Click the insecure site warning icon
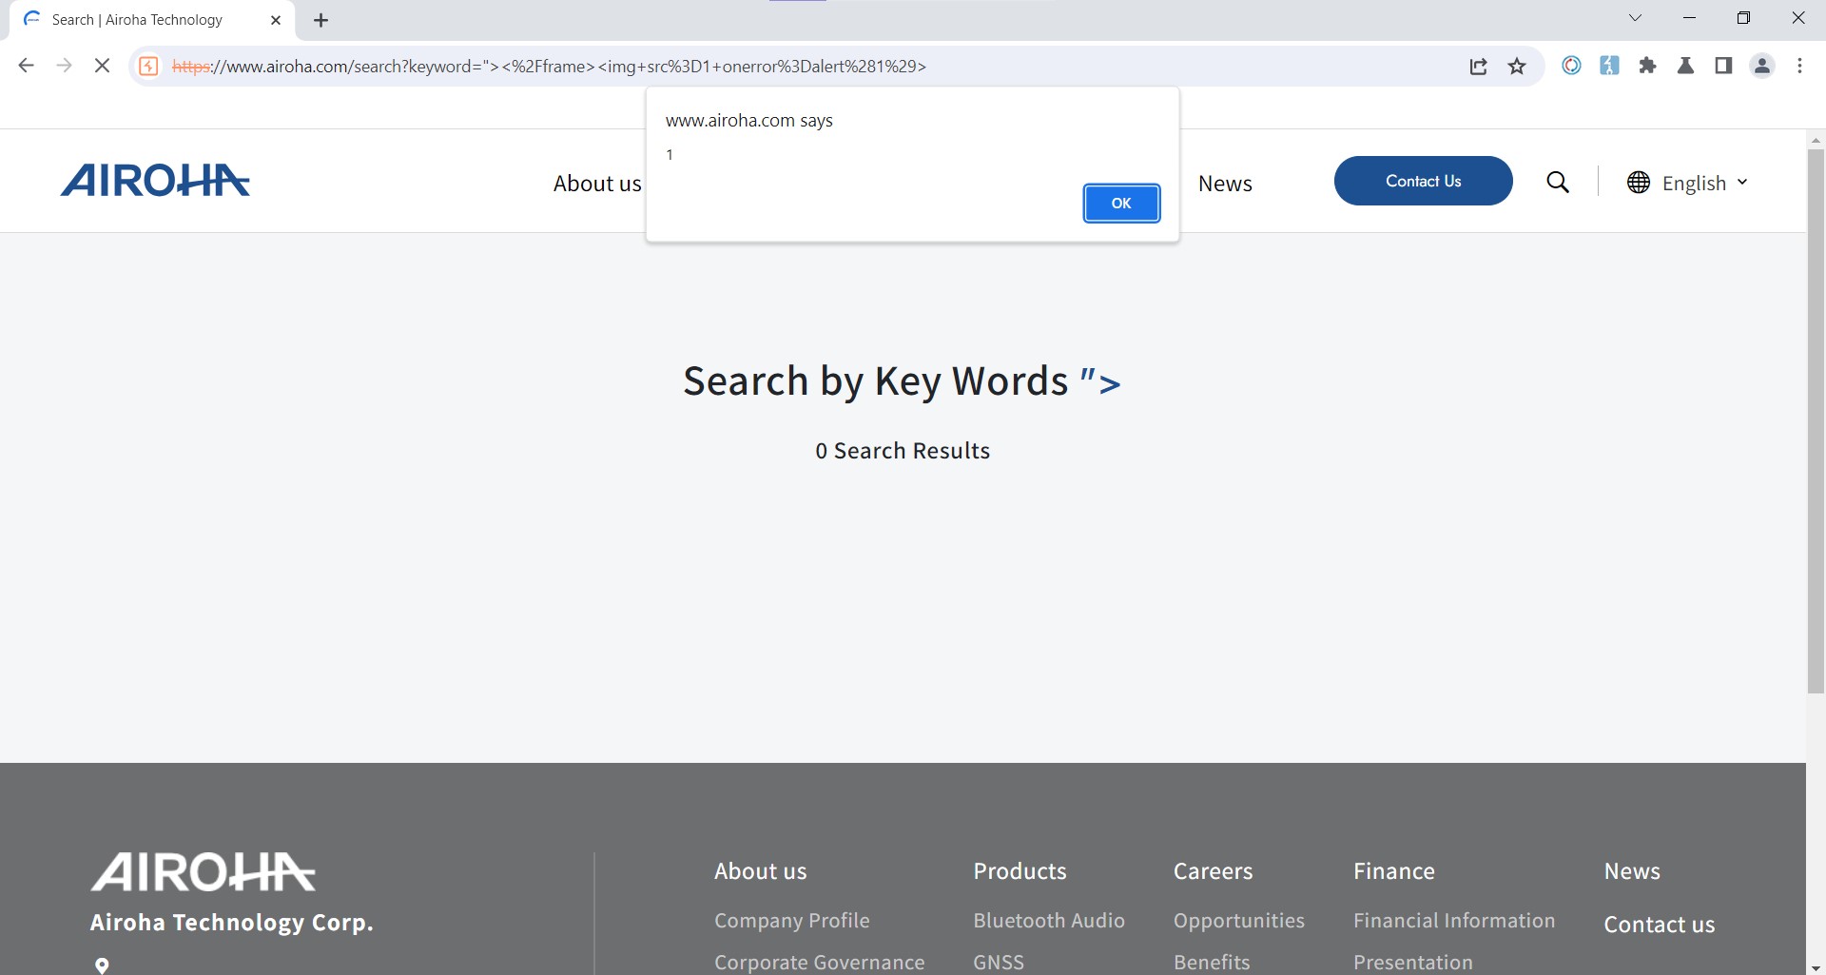This screenshot has height=975, width=1826. [x=149, y=66]
